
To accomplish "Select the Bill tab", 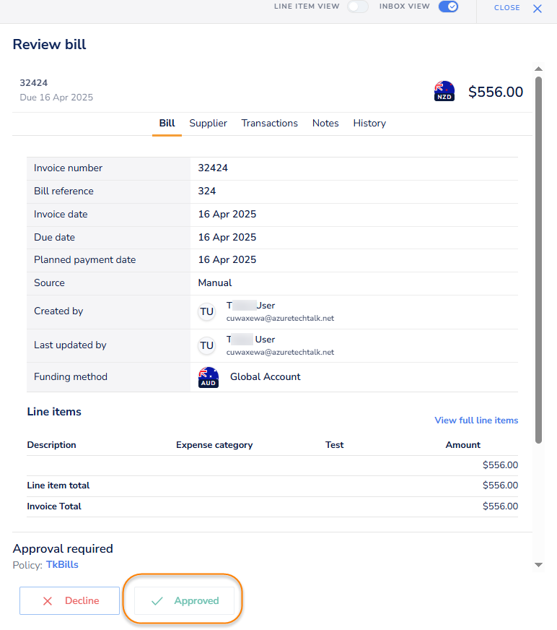I will [x=167, y=124].
